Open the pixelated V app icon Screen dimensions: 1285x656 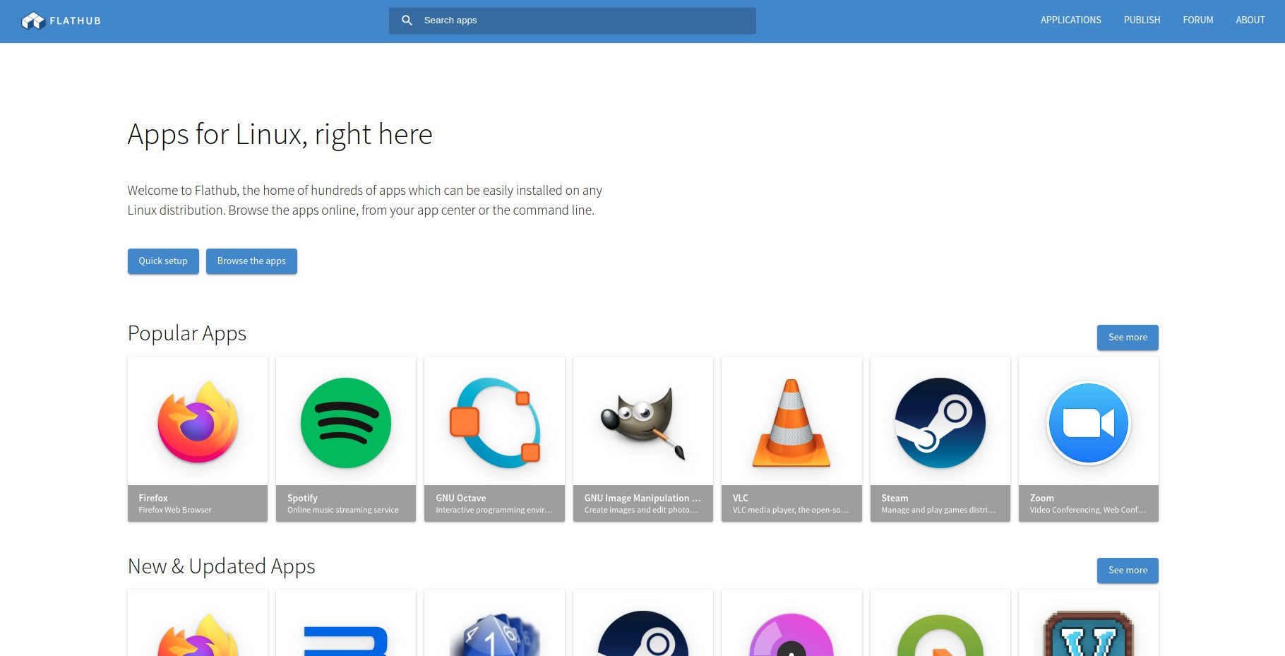[x=1088, y=634]
